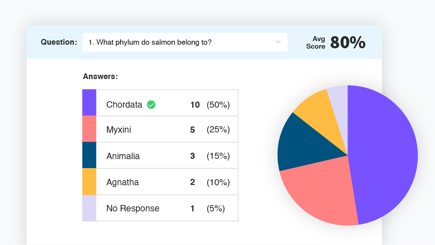Click the Avg Score label

click(316, 42)
